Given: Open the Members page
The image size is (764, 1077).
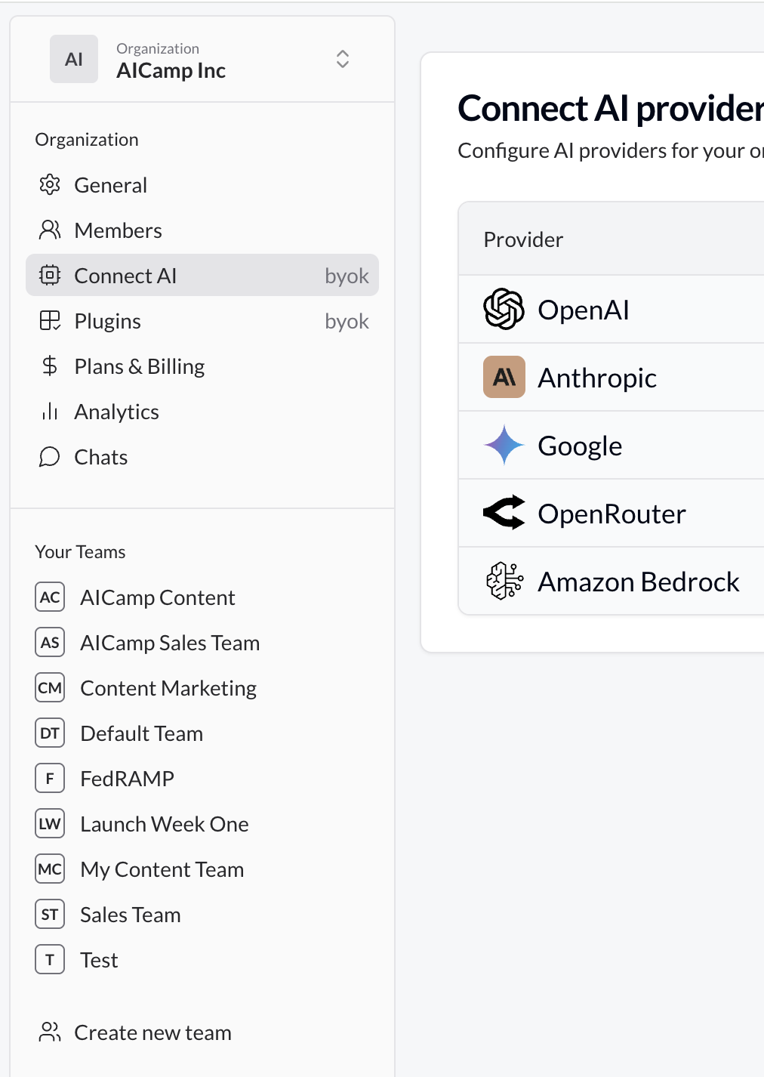Looking at the screenshot, I should [202, 230].
